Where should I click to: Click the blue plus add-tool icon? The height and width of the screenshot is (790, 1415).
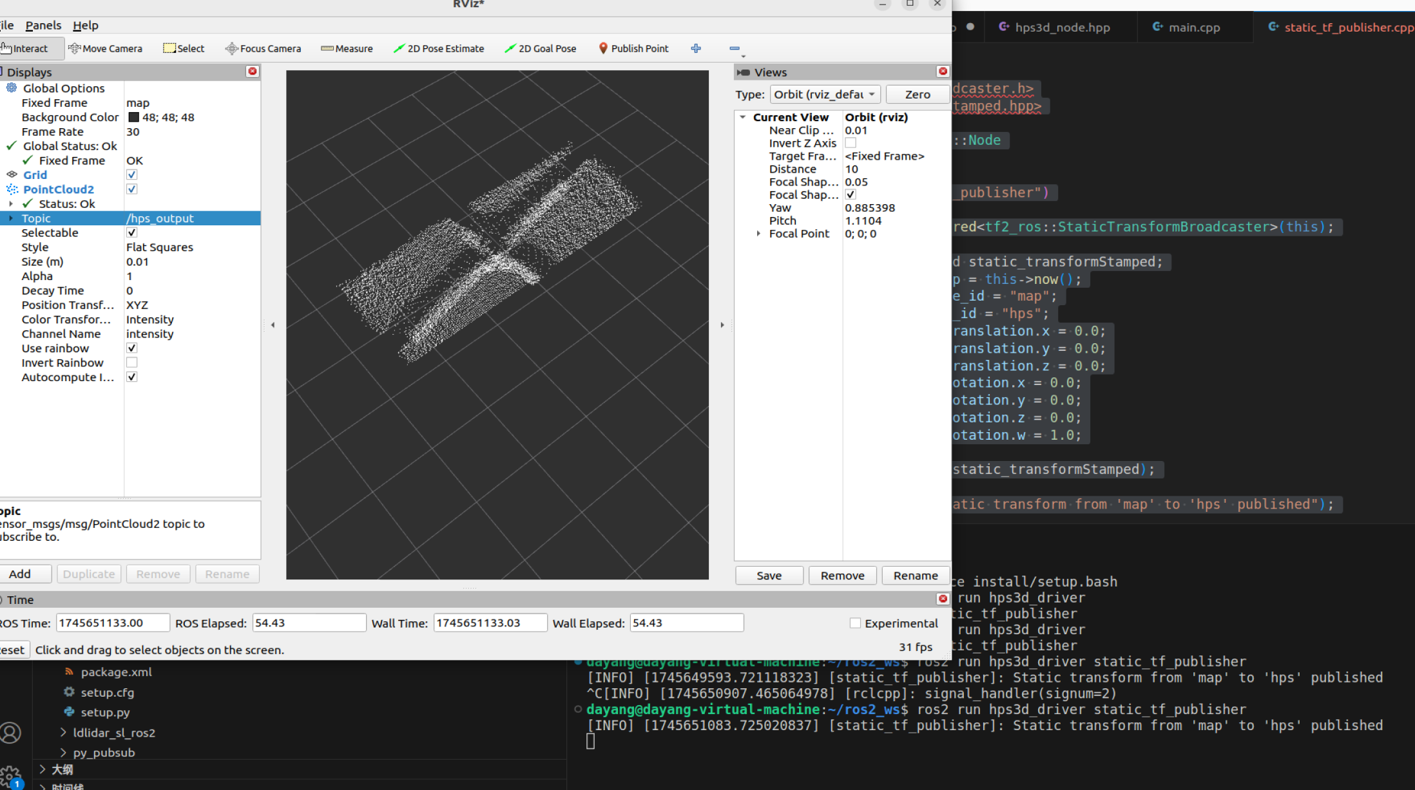click(696, 48)
